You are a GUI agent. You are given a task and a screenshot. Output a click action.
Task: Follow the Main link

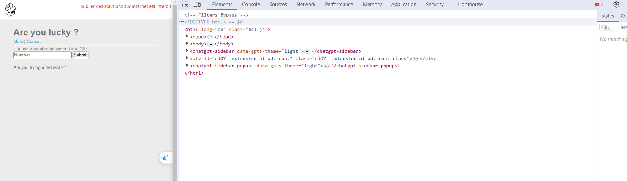(x=18, y=42)
